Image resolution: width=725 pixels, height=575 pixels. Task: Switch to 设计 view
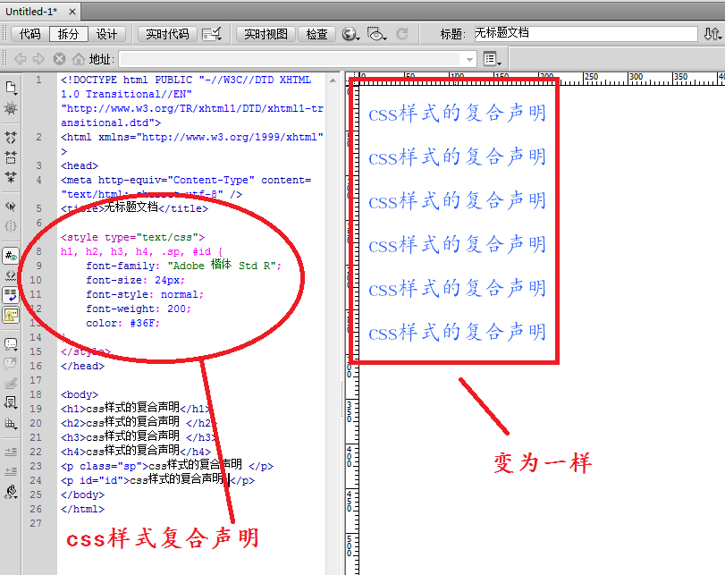click(106, 34)
